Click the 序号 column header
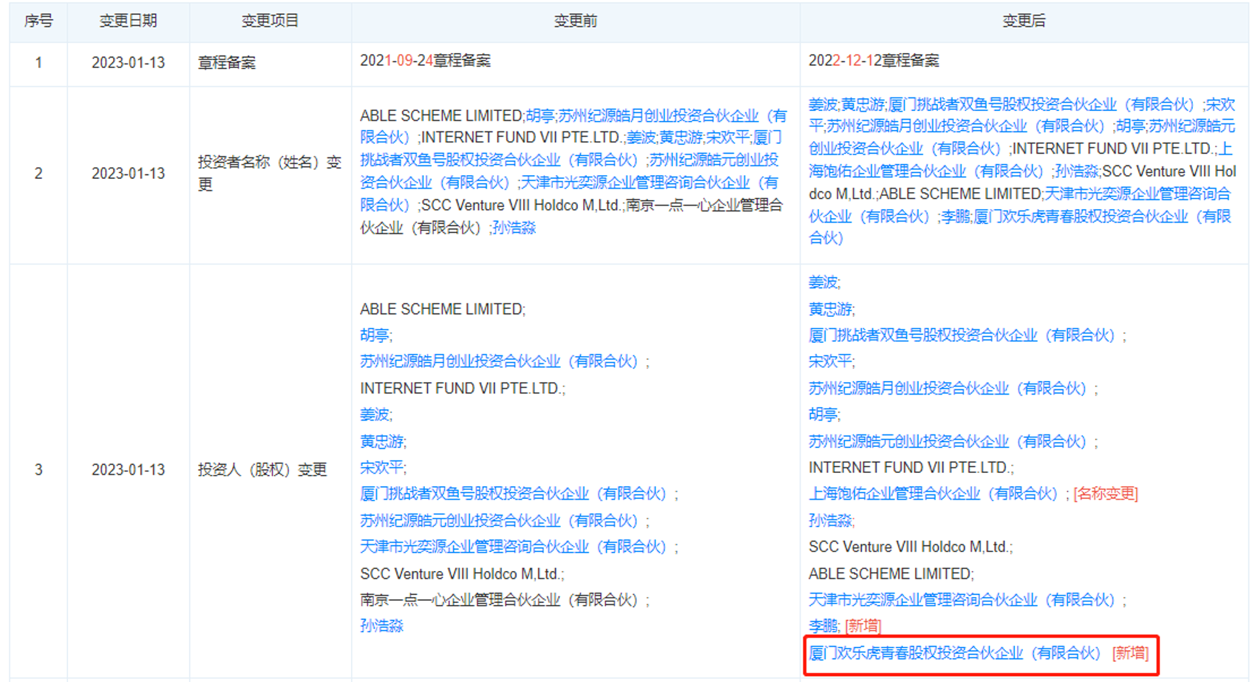Viewport: 1255px width, 682px height. tap(39, 21)
